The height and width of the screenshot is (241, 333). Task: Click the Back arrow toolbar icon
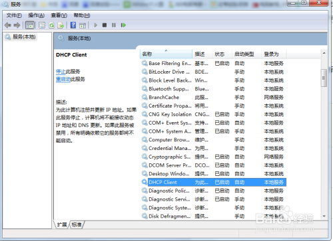pyautogui.click(x=8, y=25)
